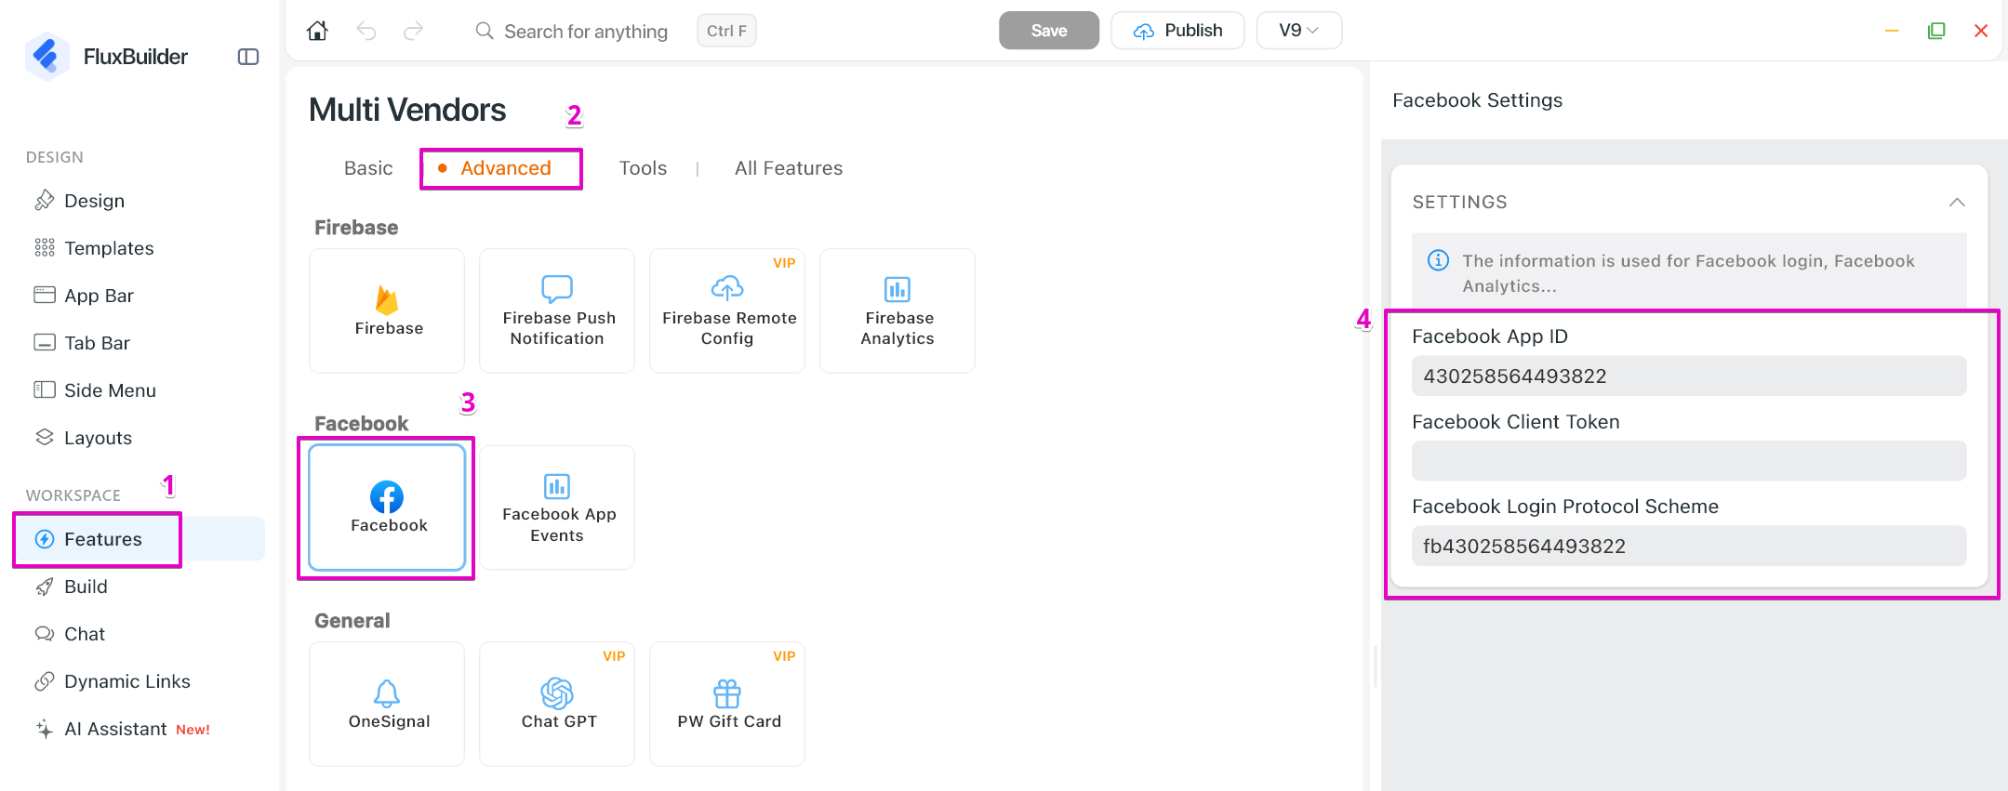
Task: Click the Facebook App ID field
Action: [1689, 376]
